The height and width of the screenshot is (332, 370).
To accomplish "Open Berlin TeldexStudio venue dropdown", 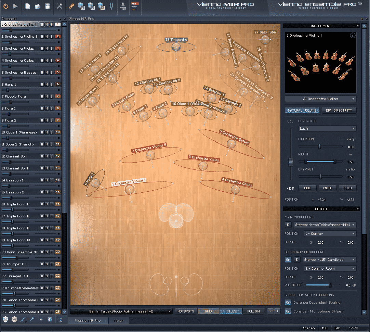I will point(121,311).
